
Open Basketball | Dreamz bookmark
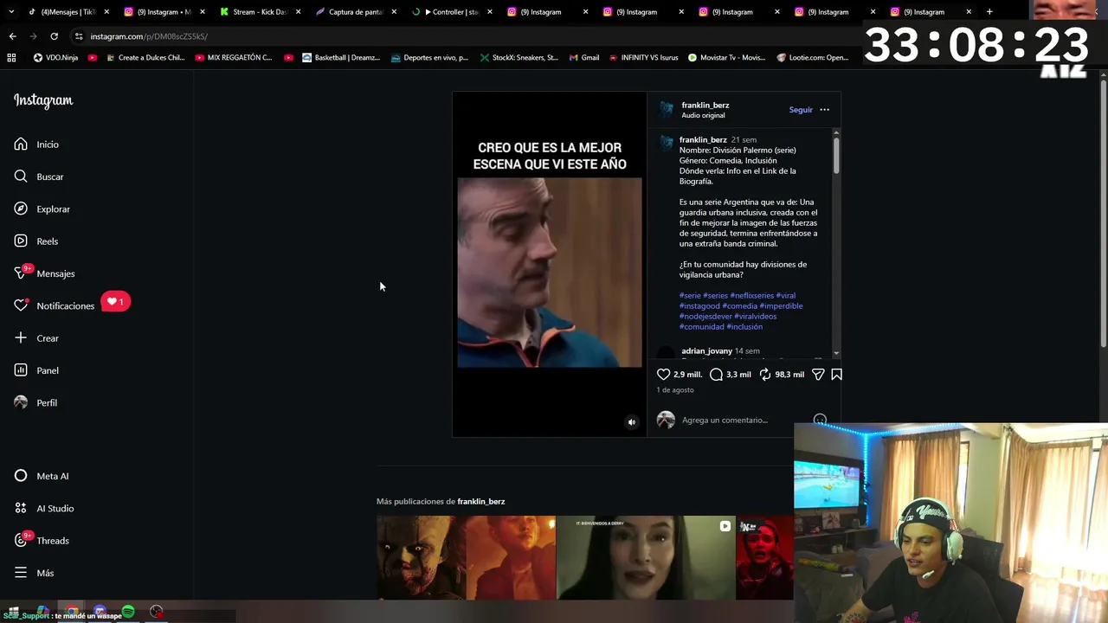pos(341,58)
